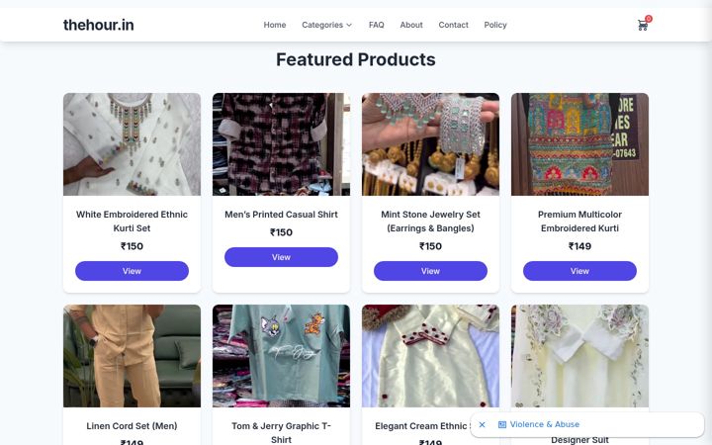Expand the Categories dropdown chevron
The width and height of the screenshot is (712, 445).
[x=349, y=25]
